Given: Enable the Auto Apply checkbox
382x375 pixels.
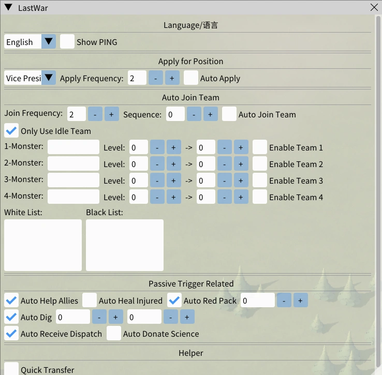Looking at the screenshot, I should pos(191,78).
